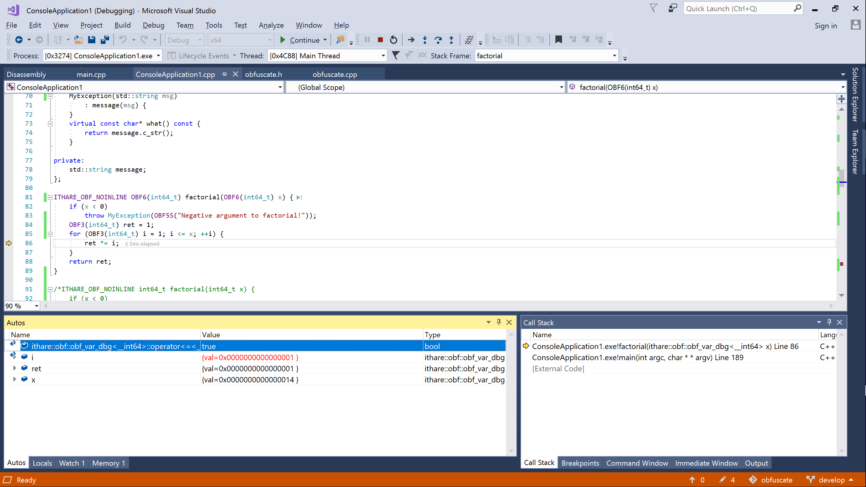Screen dimensions: 866x487
Task: Open the 90 % zoom dropdown
Action: tap(36, 306)
